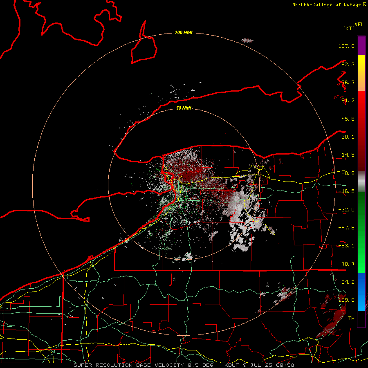Click the 107.8 velocity scale value

346,46
